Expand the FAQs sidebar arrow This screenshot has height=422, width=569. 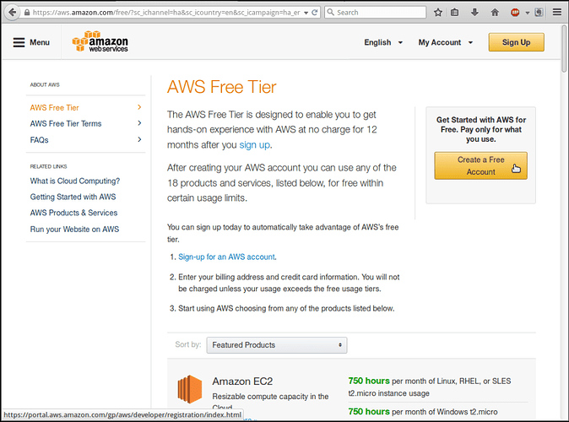click(139, 140)
